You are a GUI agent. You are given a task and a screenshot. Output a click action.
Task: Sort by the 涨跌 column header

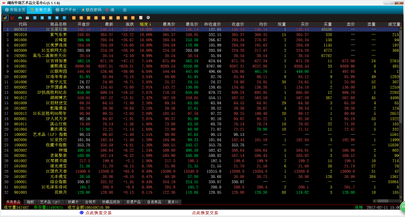click(130, 24)
